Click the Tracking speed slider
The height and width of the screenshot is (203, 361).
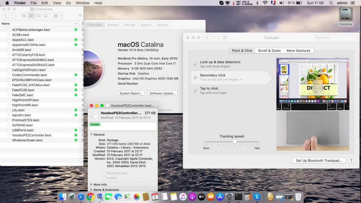click(235, 142)
